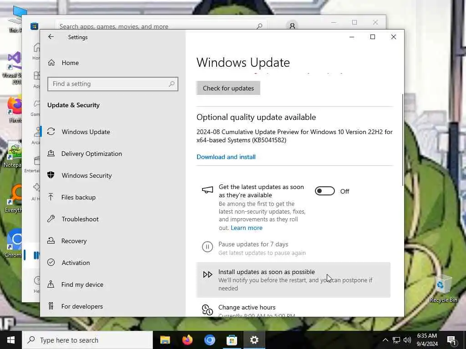
Task: Click the Troubleshoot wrench icon
Action: pyautogui.click(x=51, y=219)
